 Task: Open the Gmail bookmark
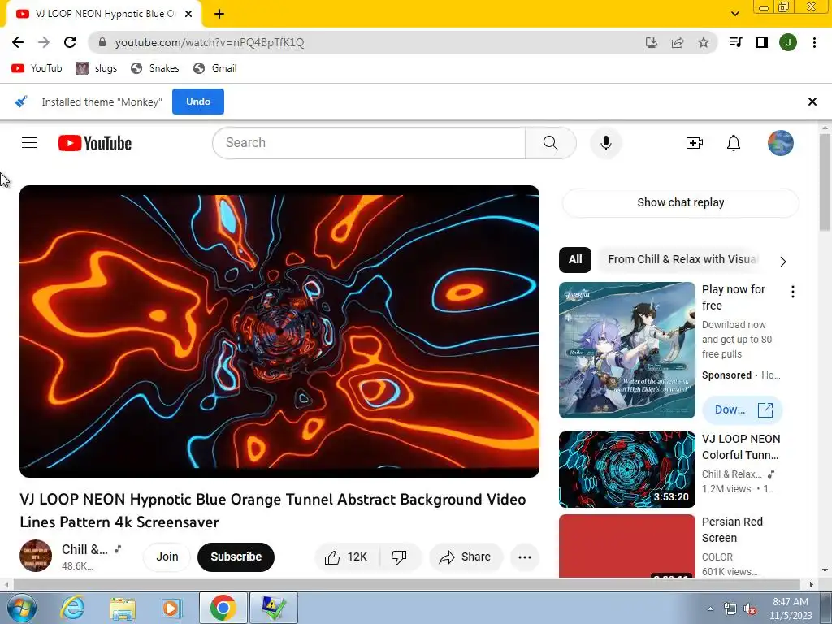(x=214, y=68)
